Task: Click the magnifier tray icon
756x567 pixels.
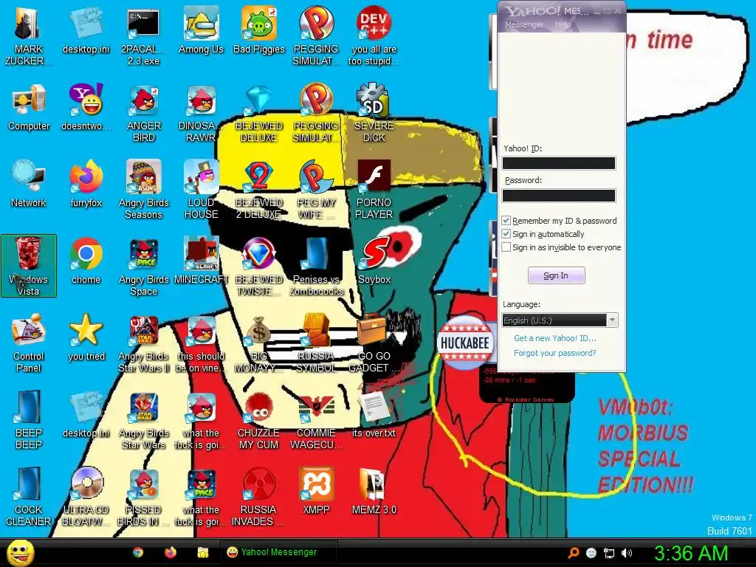Action: [x=573, y=553]
